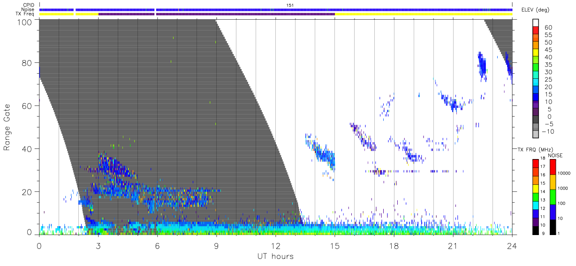Click the echo cluster near 22.5 UT, gate 80
This screenshot has width=576, height=266.
coord(482,66)
